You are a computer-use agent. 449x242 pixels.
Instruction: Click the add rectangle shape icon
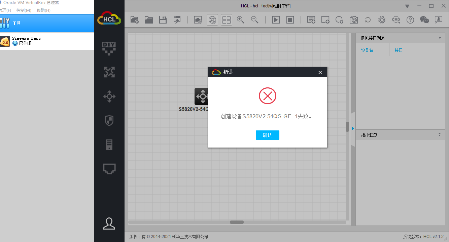325,20
